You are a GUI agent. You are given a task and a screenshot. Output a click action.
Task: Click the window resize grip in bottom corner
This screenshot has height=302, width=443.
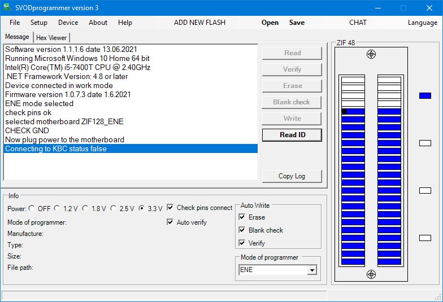click(x=438, y=297)
